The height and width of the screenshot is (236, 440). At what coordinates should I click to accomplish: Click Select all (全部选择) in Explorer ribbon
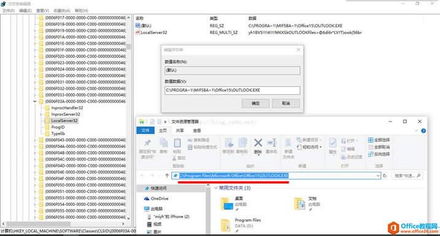(x=379, y=140)
